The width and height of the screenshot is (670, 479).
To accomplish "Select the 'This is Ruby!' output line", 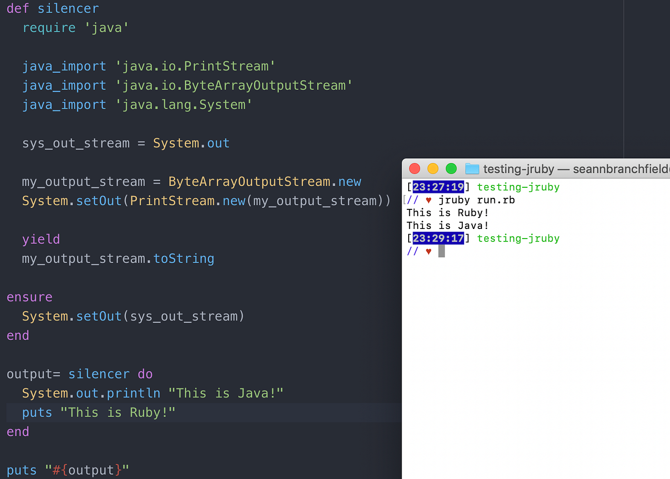I will 447,212.
